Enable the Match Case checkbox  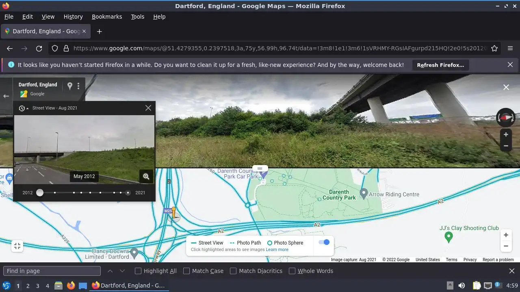point(186,271)
